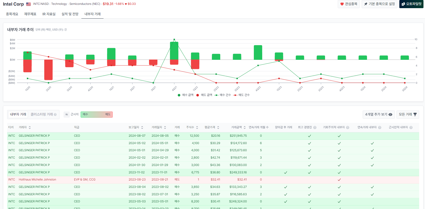Viewport: 425px width, 209px height.
Task: Select the 클러스터링 거래 view
Action: click(x=42, y=115)
